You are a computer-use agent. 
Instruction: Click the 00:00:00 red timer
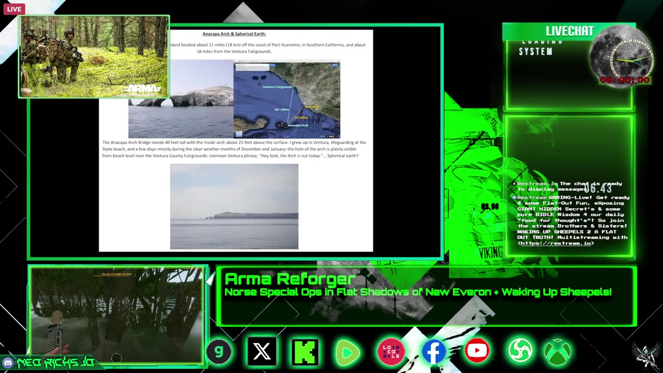[x=625, y=80]
